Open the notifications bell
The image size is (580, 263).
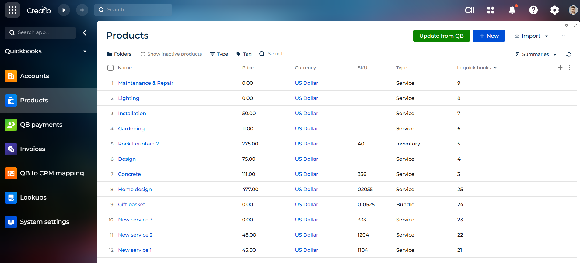(x=512, y=10)
